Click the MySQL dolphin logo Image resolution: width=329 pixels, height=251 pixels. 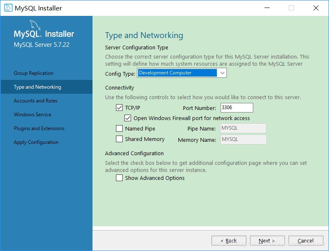pyautogui.click(x=35, y=26)
